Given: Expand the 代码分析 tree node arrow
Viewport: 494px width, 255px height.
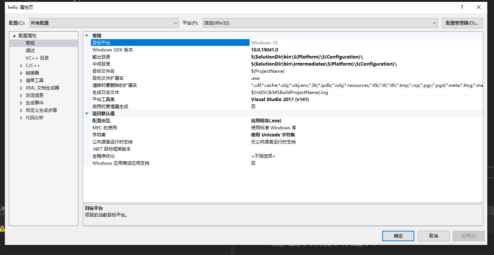Looking at the screenshot, I should tap(21, 118).
